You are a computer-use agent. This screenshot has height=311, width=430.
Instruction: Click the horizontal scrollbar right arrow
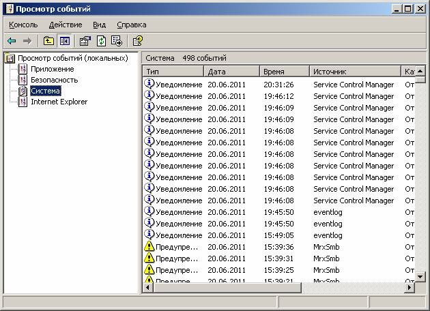pyautogui.click(x=410, y=288)
